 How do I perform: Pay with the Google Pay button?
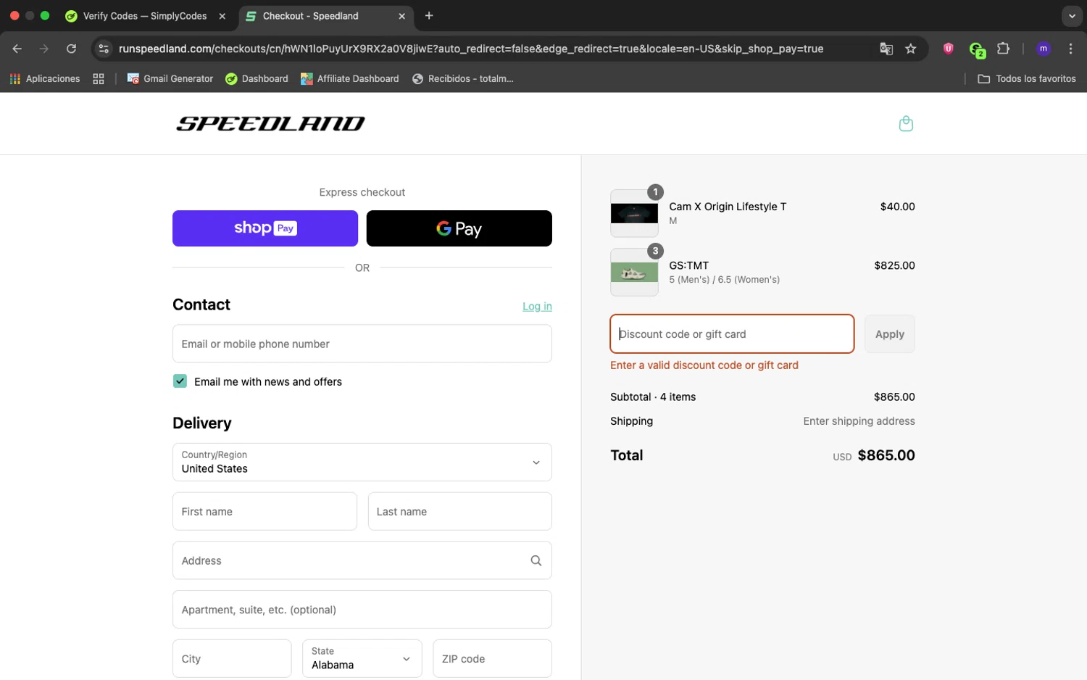pos(459,228)
